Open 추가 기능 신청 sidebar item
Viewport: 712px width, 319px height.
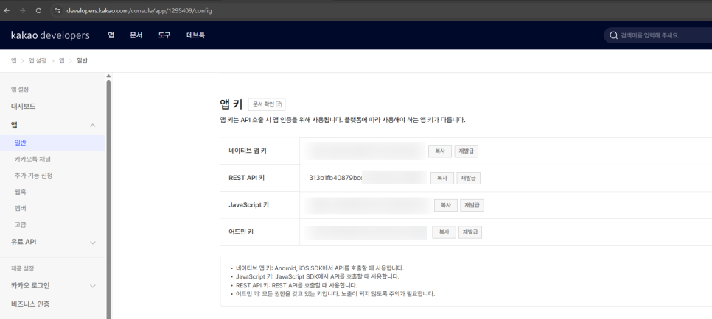tap(34, 176)
